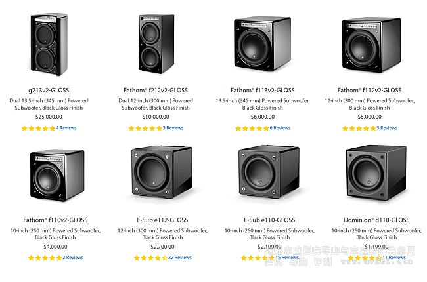Open the 6 Reviews link for f113v2
The image size is (427, 282).
click(280, 128)
